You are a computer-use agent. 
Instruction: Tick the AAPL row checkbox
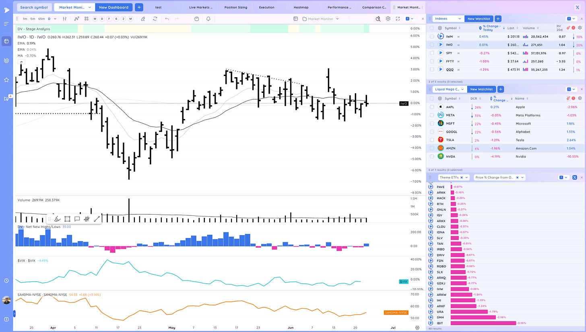(x=431, y=107)
